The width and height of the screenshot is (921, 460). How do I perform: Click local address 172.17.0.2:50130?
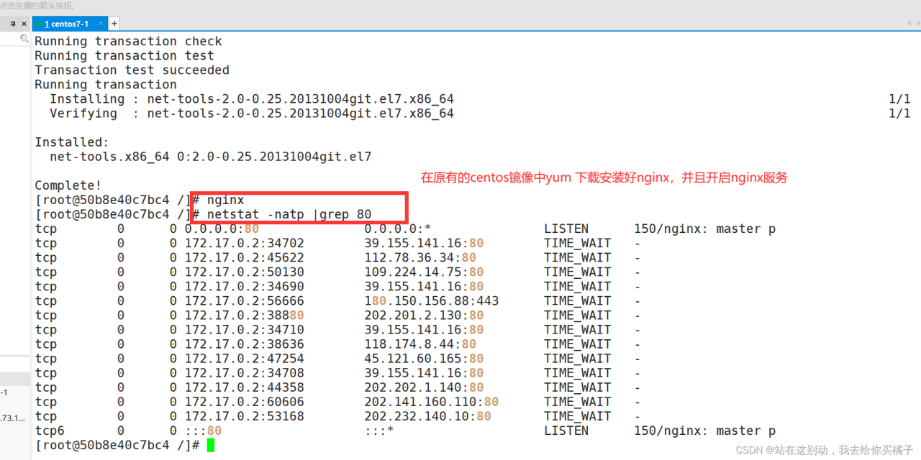(x=245, y=272)
